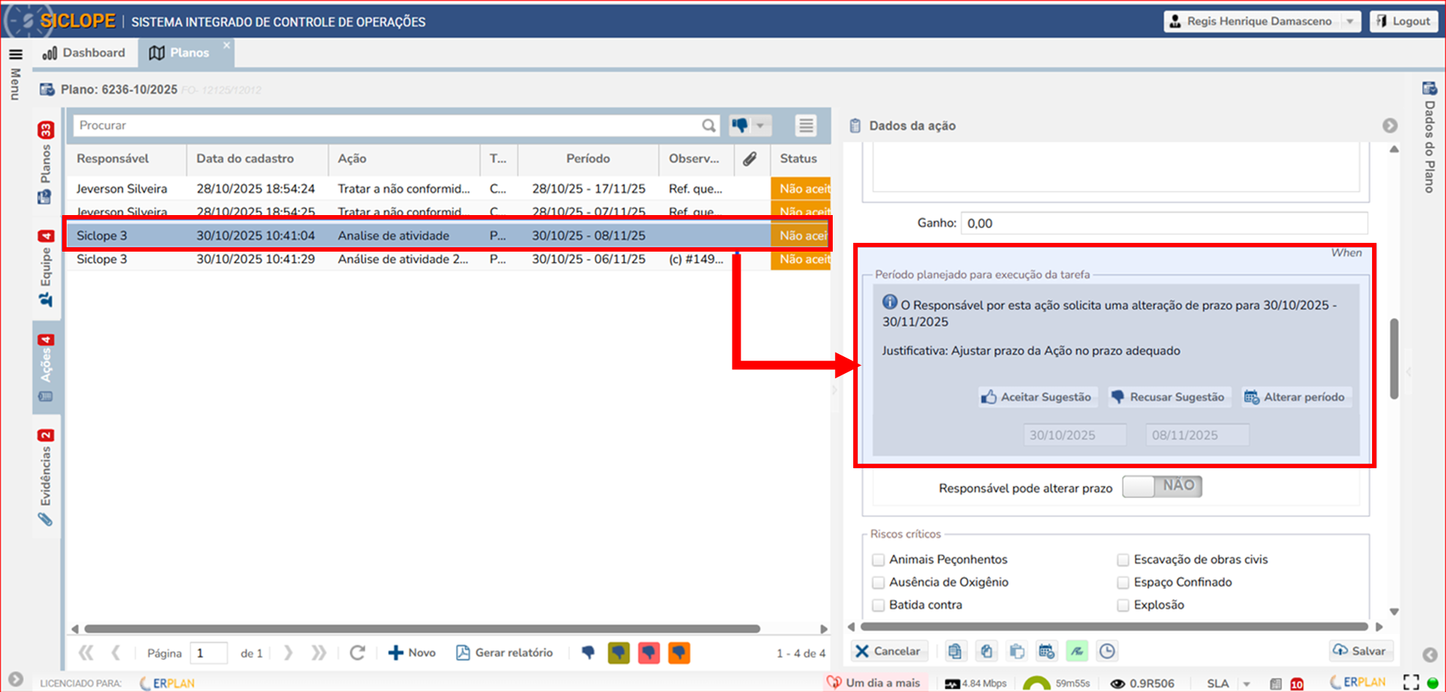
Task: Click the calendar icon beside the paste icon
Action: point(1046,651)
